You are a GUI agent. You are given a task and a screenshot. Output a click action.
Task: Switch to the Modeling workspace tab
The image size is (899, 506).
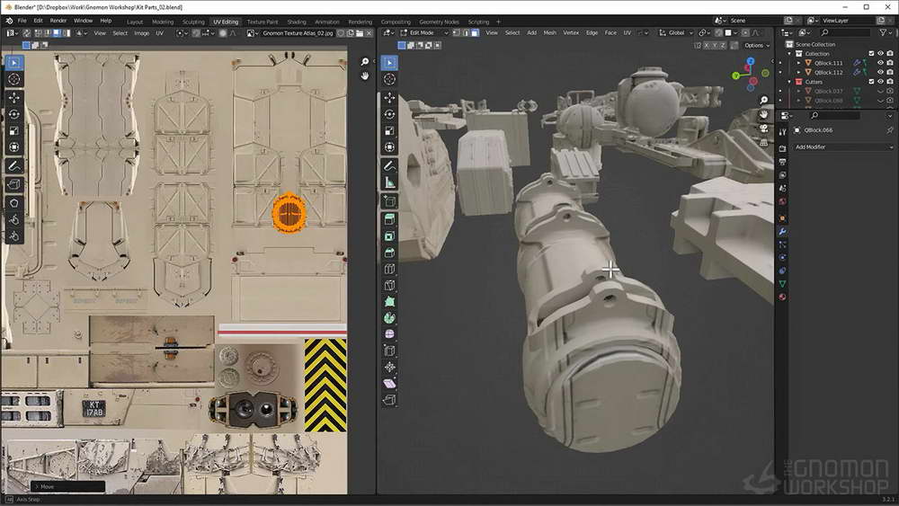pyautogui.click(x=162, y=22)
